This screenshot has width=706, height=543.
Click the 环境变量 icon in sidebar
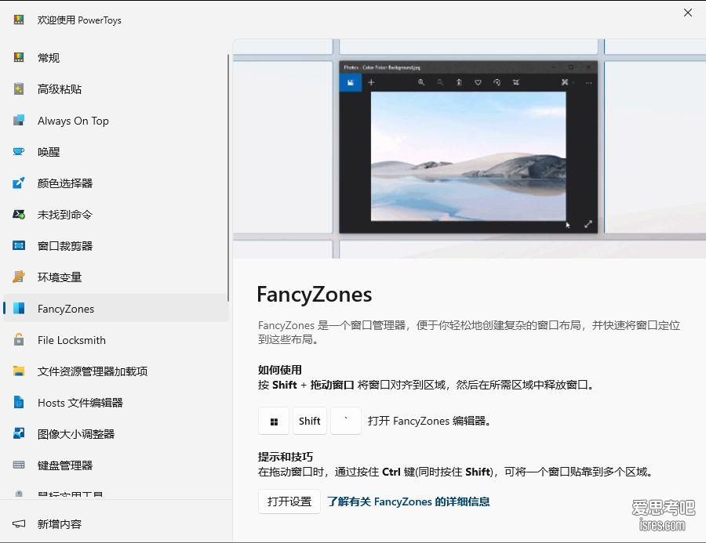(x=19, y=277)
